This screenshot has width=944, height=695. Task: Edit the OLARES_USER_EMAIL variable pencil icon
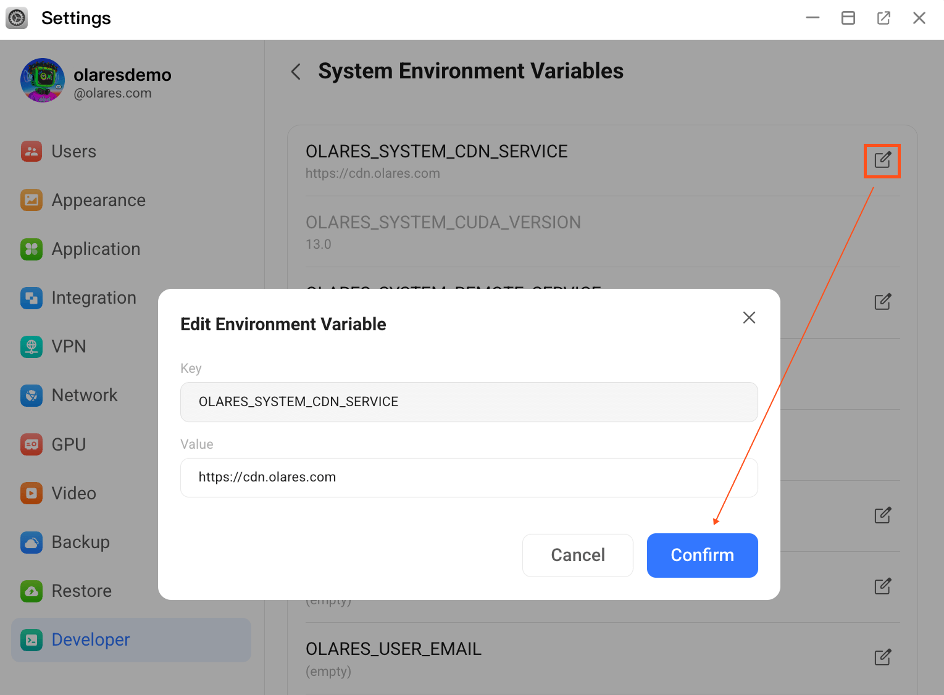[x=882, y=657]
